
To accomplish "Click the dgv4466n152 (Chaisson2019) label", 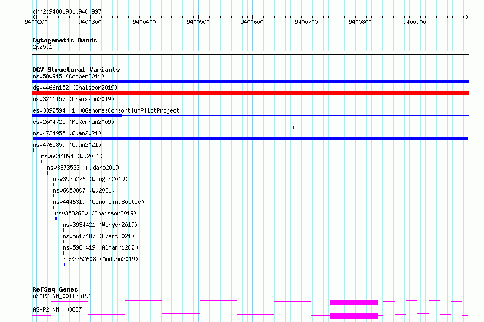I will (x=75, y=88).
